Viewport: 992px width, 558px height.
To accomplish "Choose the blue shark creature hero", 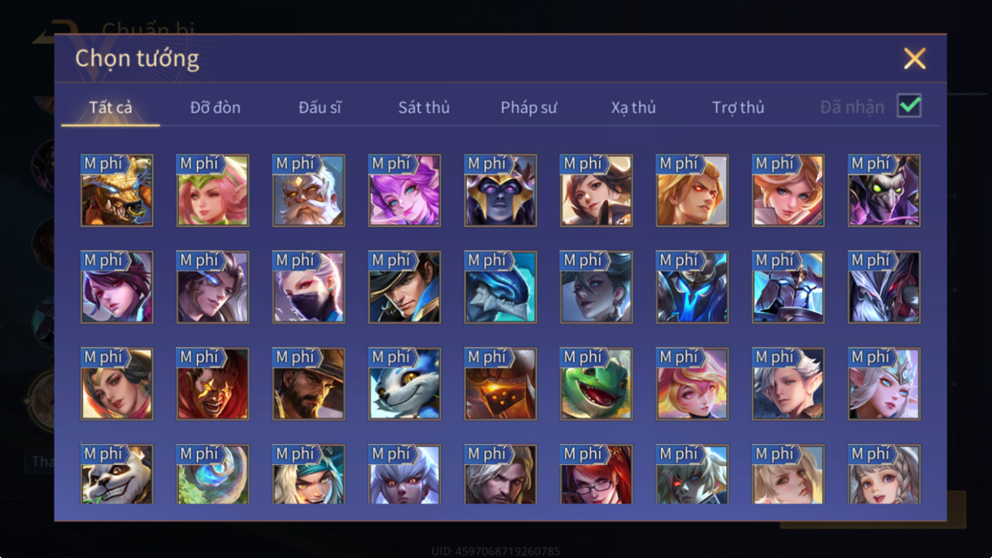I will 500,287.
